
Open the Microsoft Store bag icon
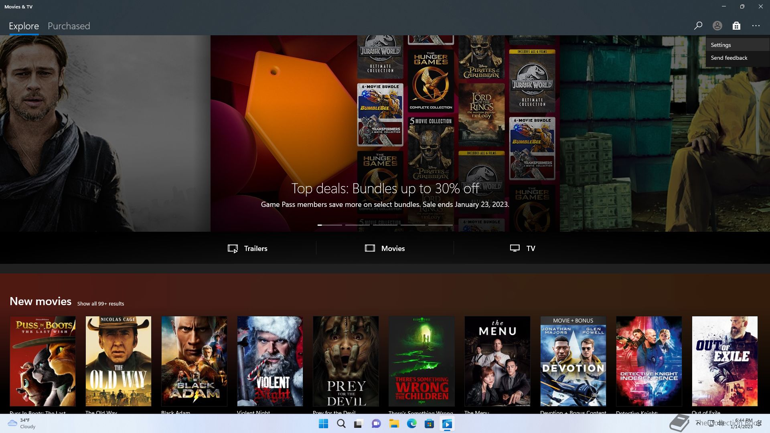point(736,26)
